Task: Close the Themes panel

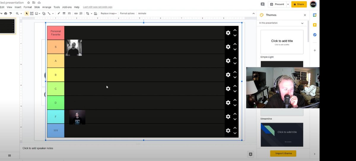Action: pyautogui.click(x=305, y=15)
